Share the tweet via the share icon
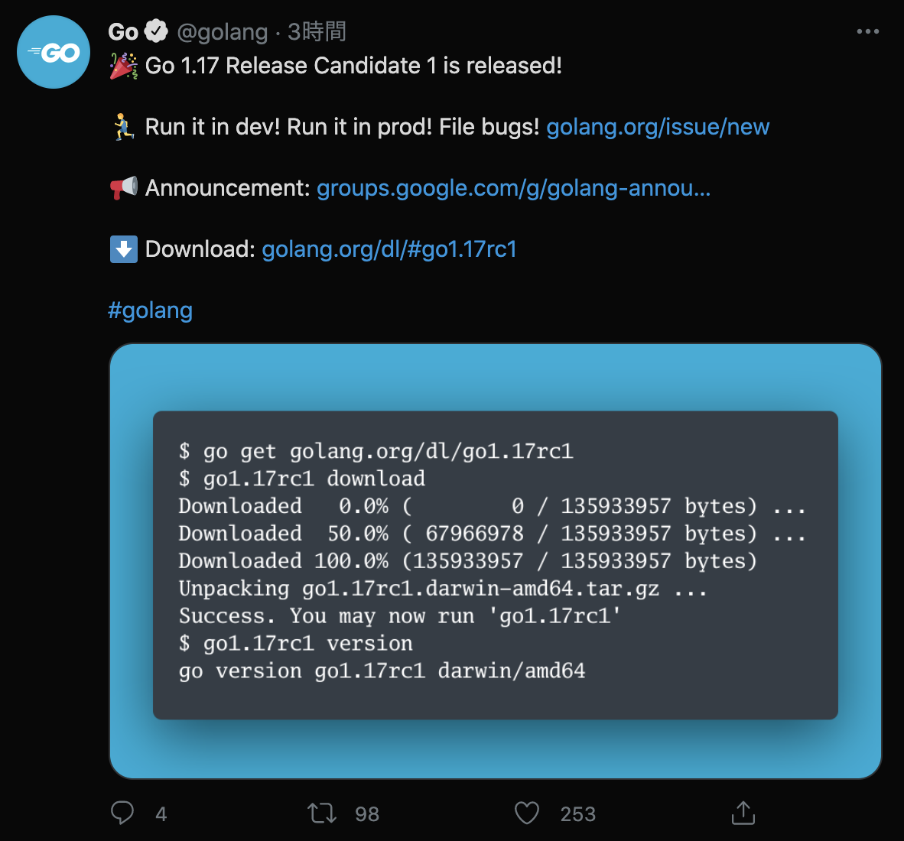This screenshot has width=904, height=841. point(742,813)
